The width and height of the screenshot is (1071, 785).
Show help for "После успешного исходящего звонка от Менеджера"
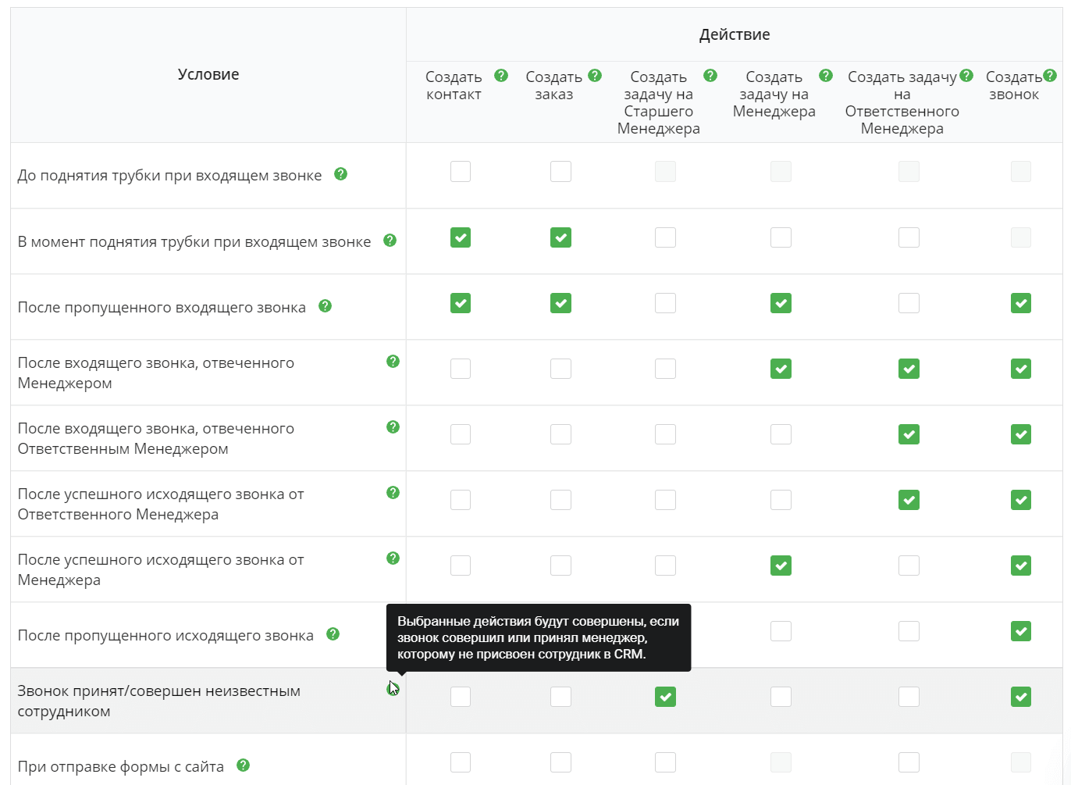[393, 558]
